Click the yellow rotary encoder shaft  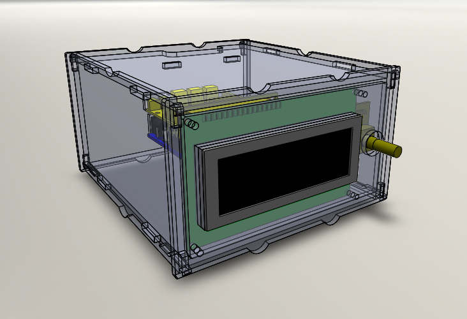click(x=385, y=146)
